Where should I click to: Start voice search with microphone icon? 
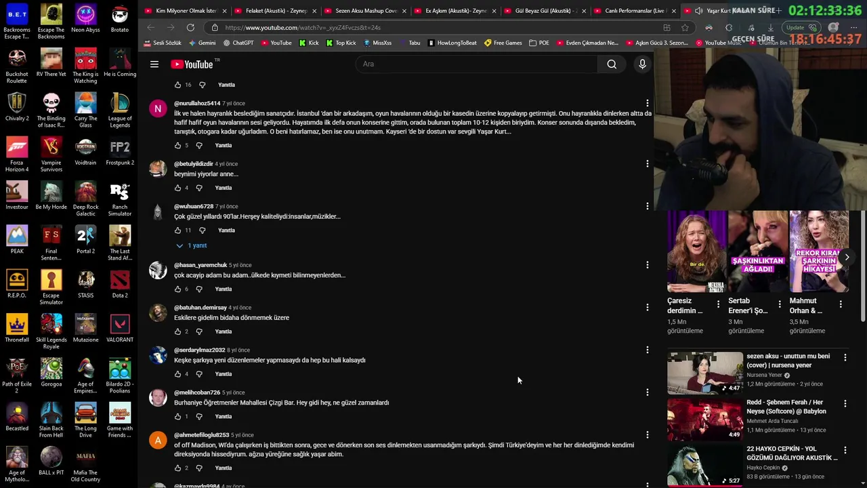[642, 64]
